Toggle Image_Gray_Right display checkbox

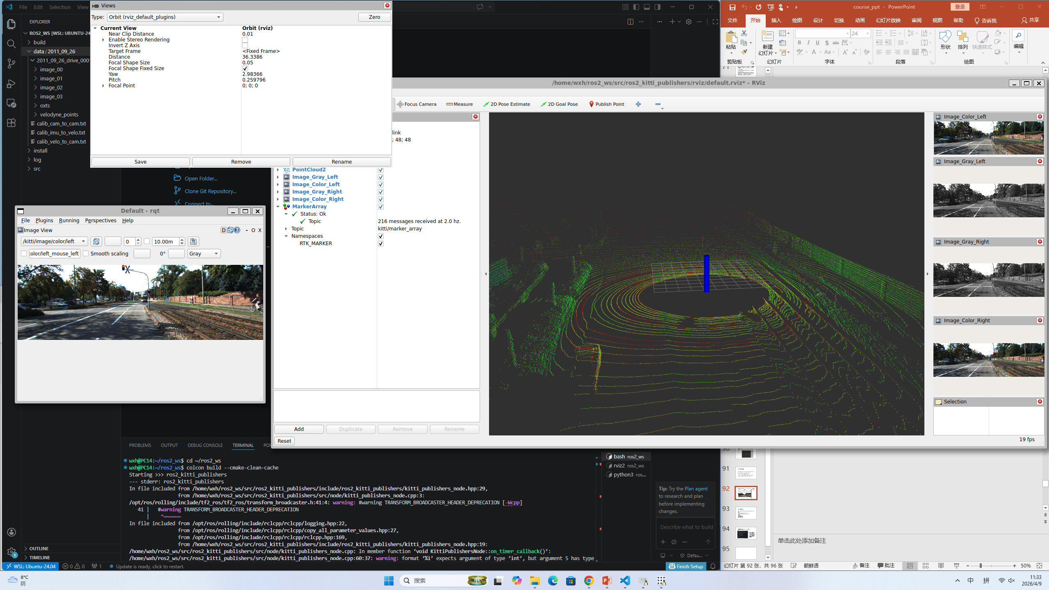click(x=381, y=192)
